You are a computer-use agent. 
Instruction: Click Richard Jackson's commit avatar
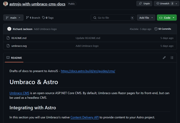(x=9, y=29)
